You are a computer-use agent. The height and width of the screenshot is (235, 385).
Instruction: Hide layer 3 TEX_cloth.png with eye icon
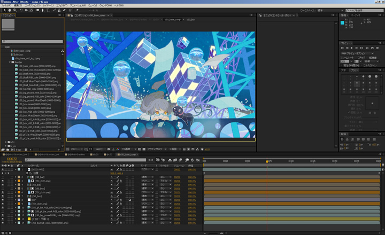click(x=3, y=181)
